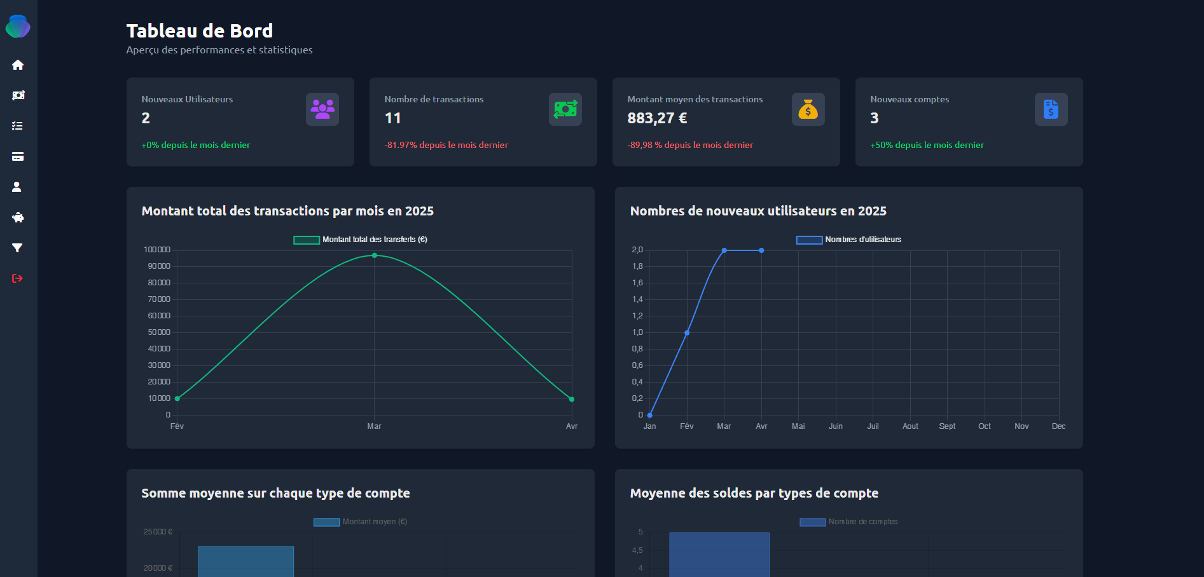This screenshot has width=1204, height=577.
Task: Click the purple users icon on Nouveaux Utilisateurs card
Action: (x=322, y=109)
